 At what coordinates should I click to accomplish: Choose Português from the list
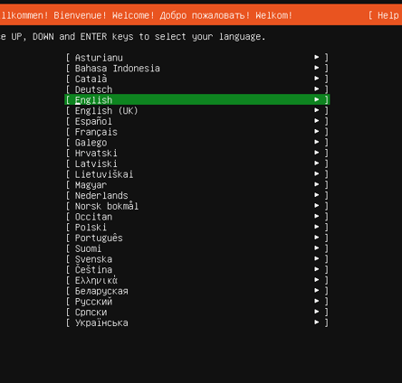coord(197,238)
